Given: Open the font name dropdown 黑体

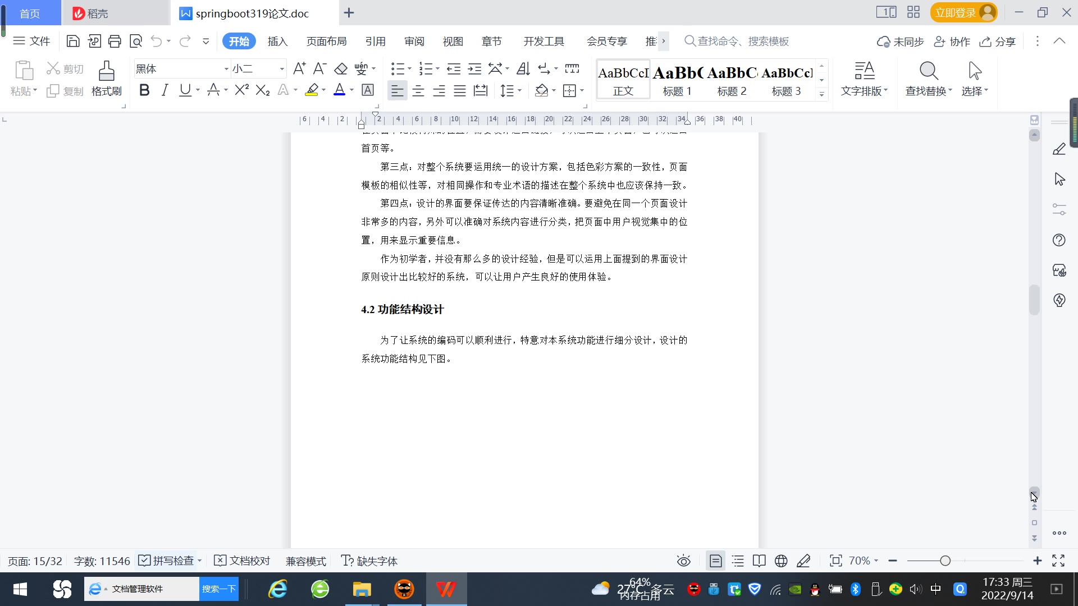Looking at the screenshot, I should pos(226,69).
